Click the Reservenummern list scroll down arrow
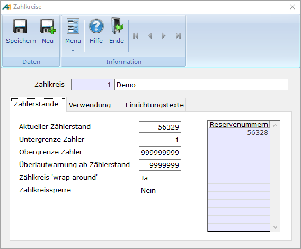 point(275,227)
